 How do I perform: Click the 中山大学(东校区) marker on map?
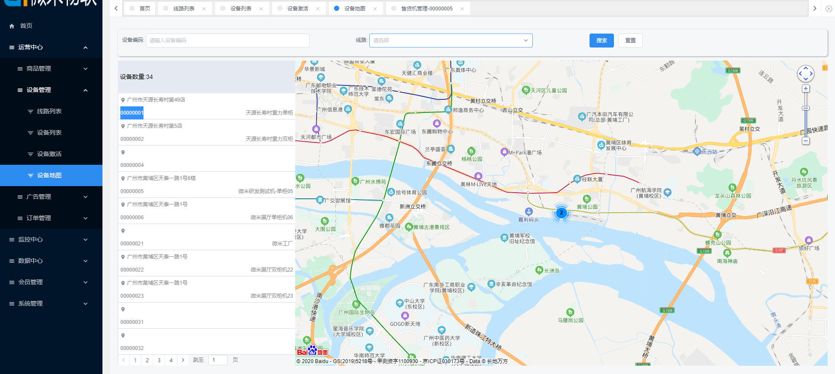pos(399,303)
